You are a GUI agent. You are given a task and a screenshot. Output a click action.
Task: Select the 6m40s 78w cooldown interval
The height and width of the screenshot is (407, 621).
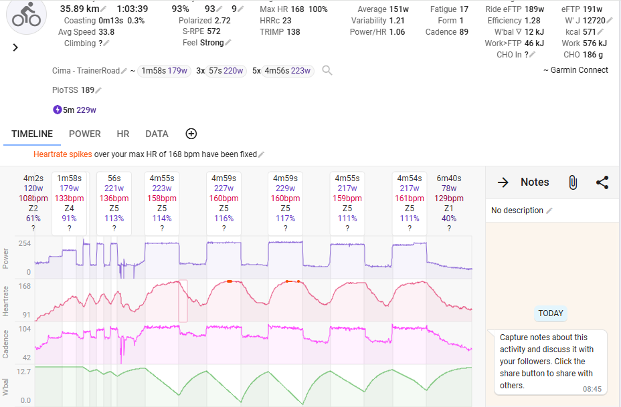[x=449, y=203]
